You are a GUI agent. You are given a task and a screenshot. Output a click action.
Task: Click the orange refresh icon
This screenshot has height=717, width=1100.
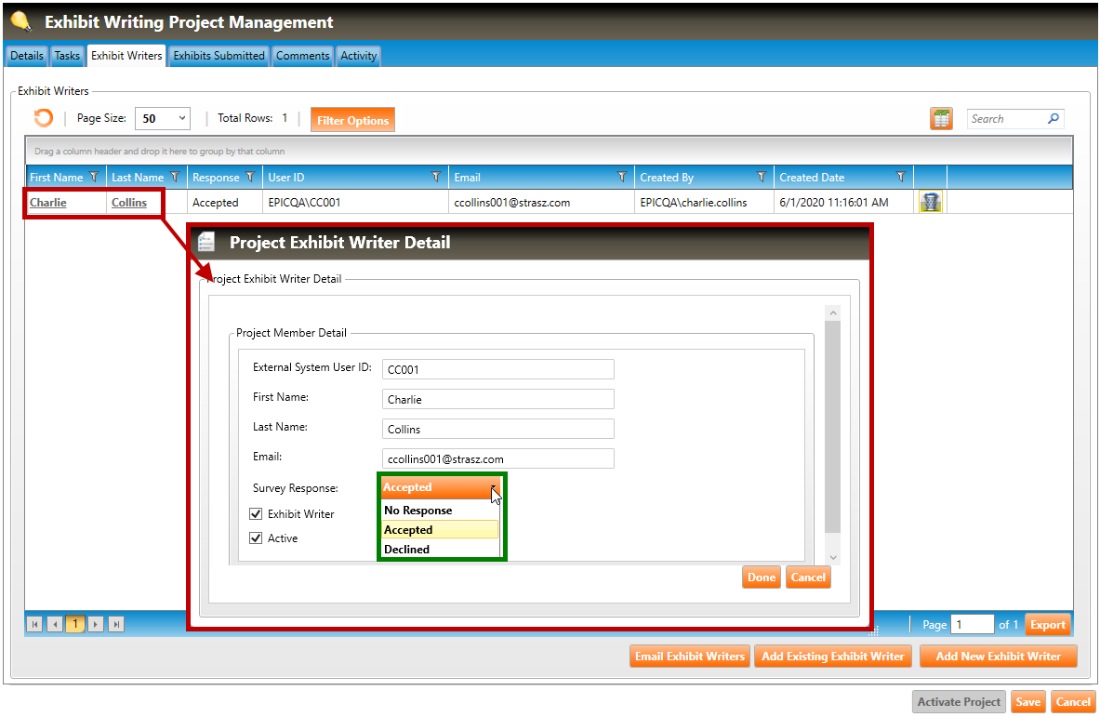pyautogui.click(x=43, y=118)
